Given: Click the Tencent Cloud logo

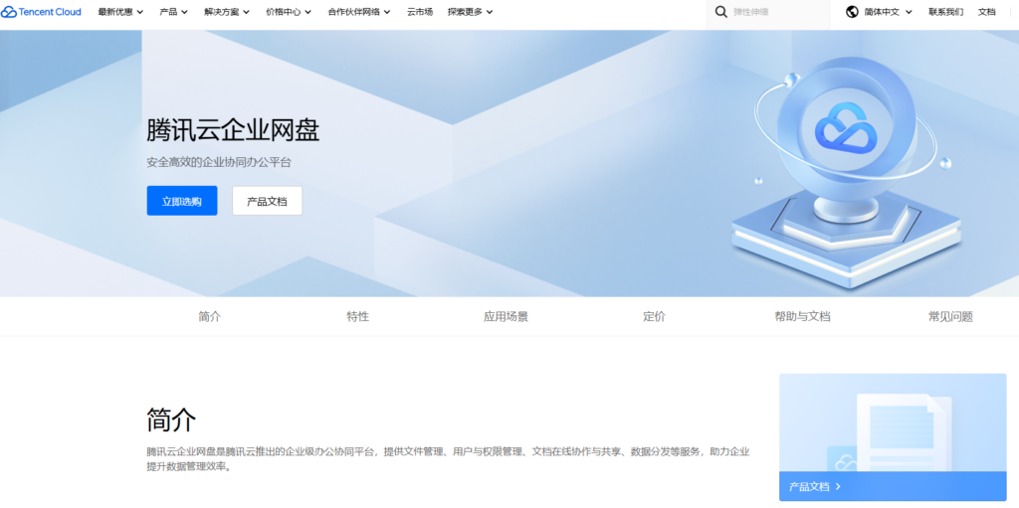Looking at the screenshot, I should [x=42, y=12].
